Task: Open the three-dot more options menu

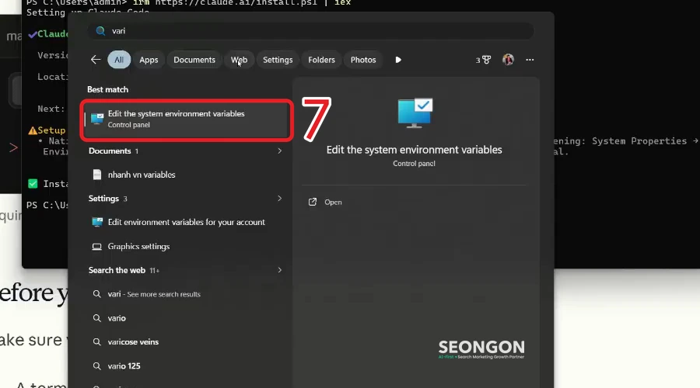Action: coord(530,60)
